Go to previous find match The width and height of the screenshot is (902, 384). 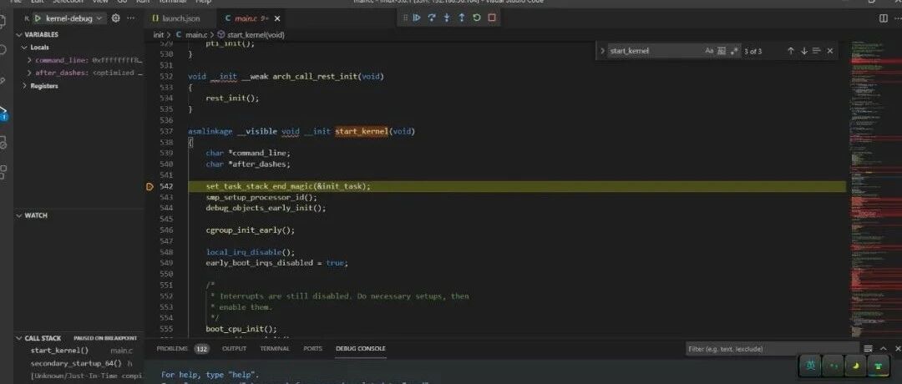coord(790,51)
